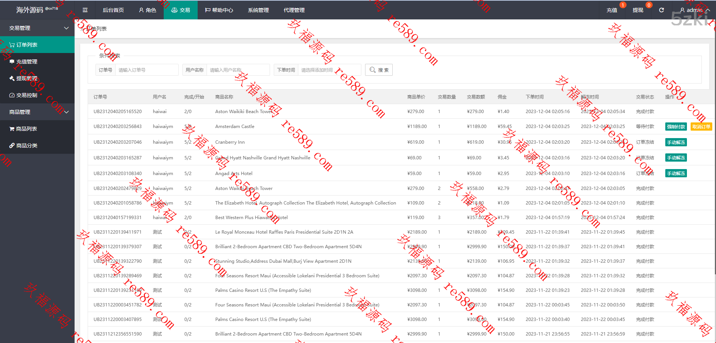Switch to the 后台首页 tab
The height and width of the screenshot is (343, 716).
(113, 10)
